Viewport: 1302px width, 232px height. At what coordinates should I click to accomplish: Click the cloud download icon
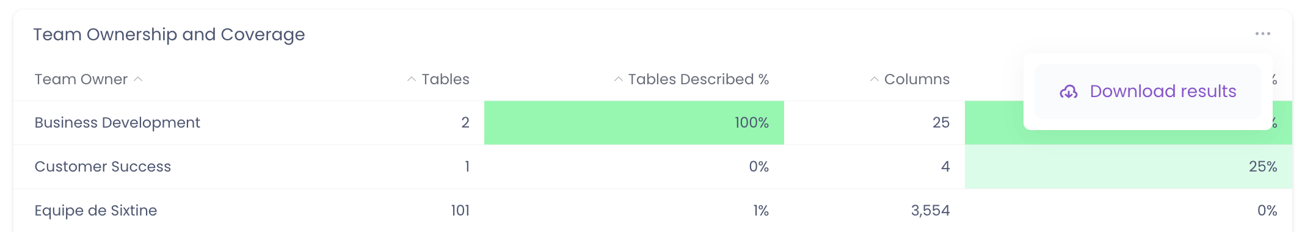point(1068,92)
